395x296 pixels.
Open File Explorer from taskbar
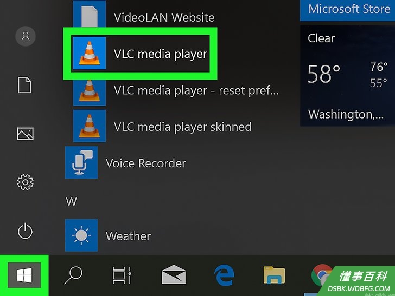click(274, 275)
